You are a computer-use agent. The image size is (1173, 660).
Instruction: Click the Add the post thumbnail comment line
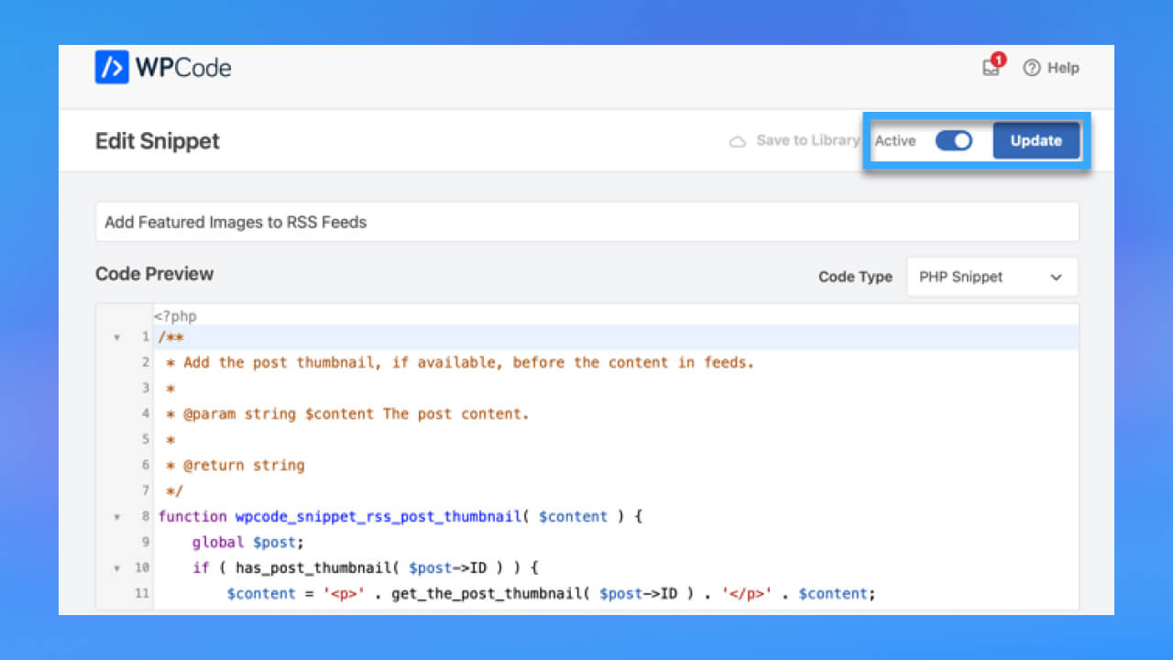click(x=460, y=362)
